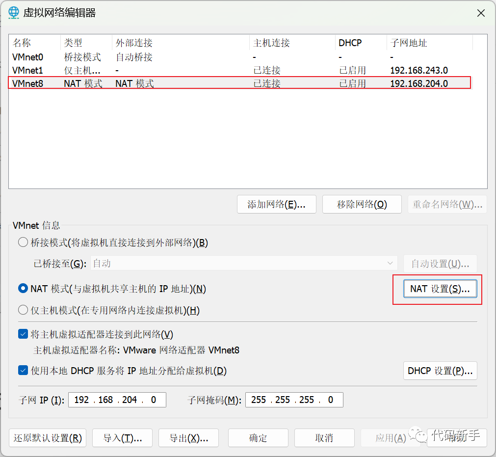Viewport: 496px width, 457px height.
Task: Select the VMnet0 network row
Action: click(240, 57)
